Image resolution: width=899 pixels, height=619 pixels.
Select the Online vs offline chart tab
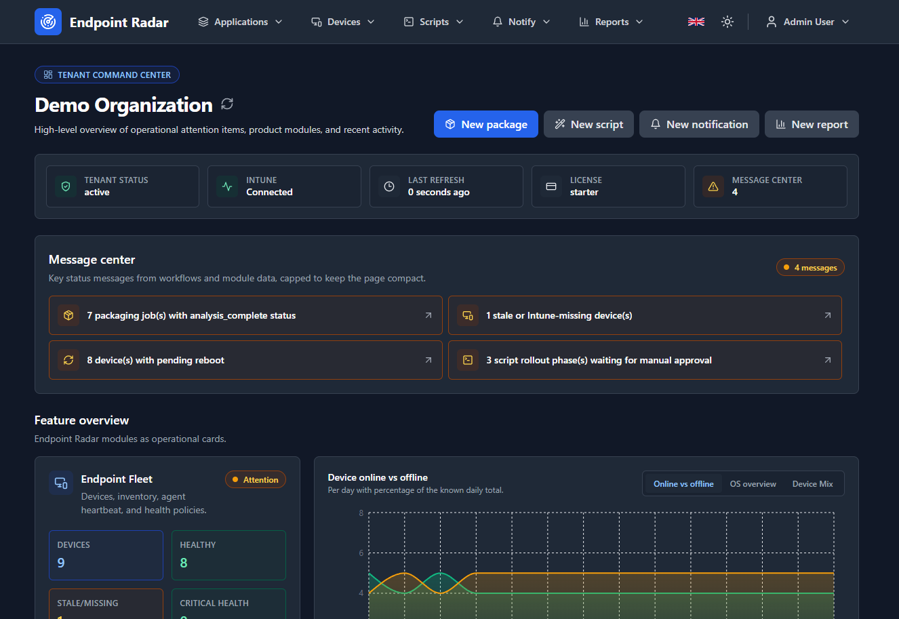[x=683, y=484]
